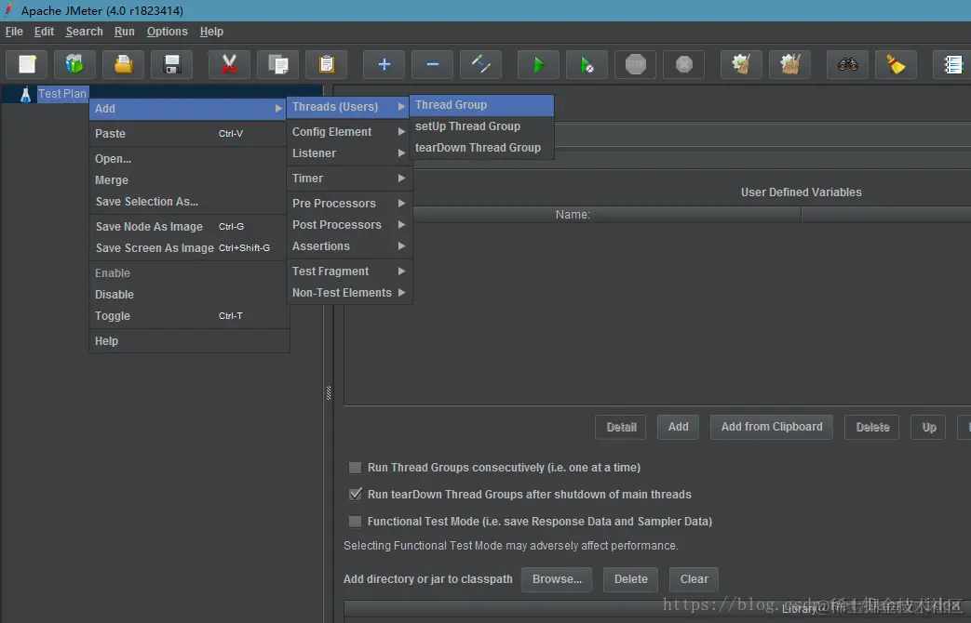
Task: Expand Threads (Users) submenu
Action: [x=348, y=106]
